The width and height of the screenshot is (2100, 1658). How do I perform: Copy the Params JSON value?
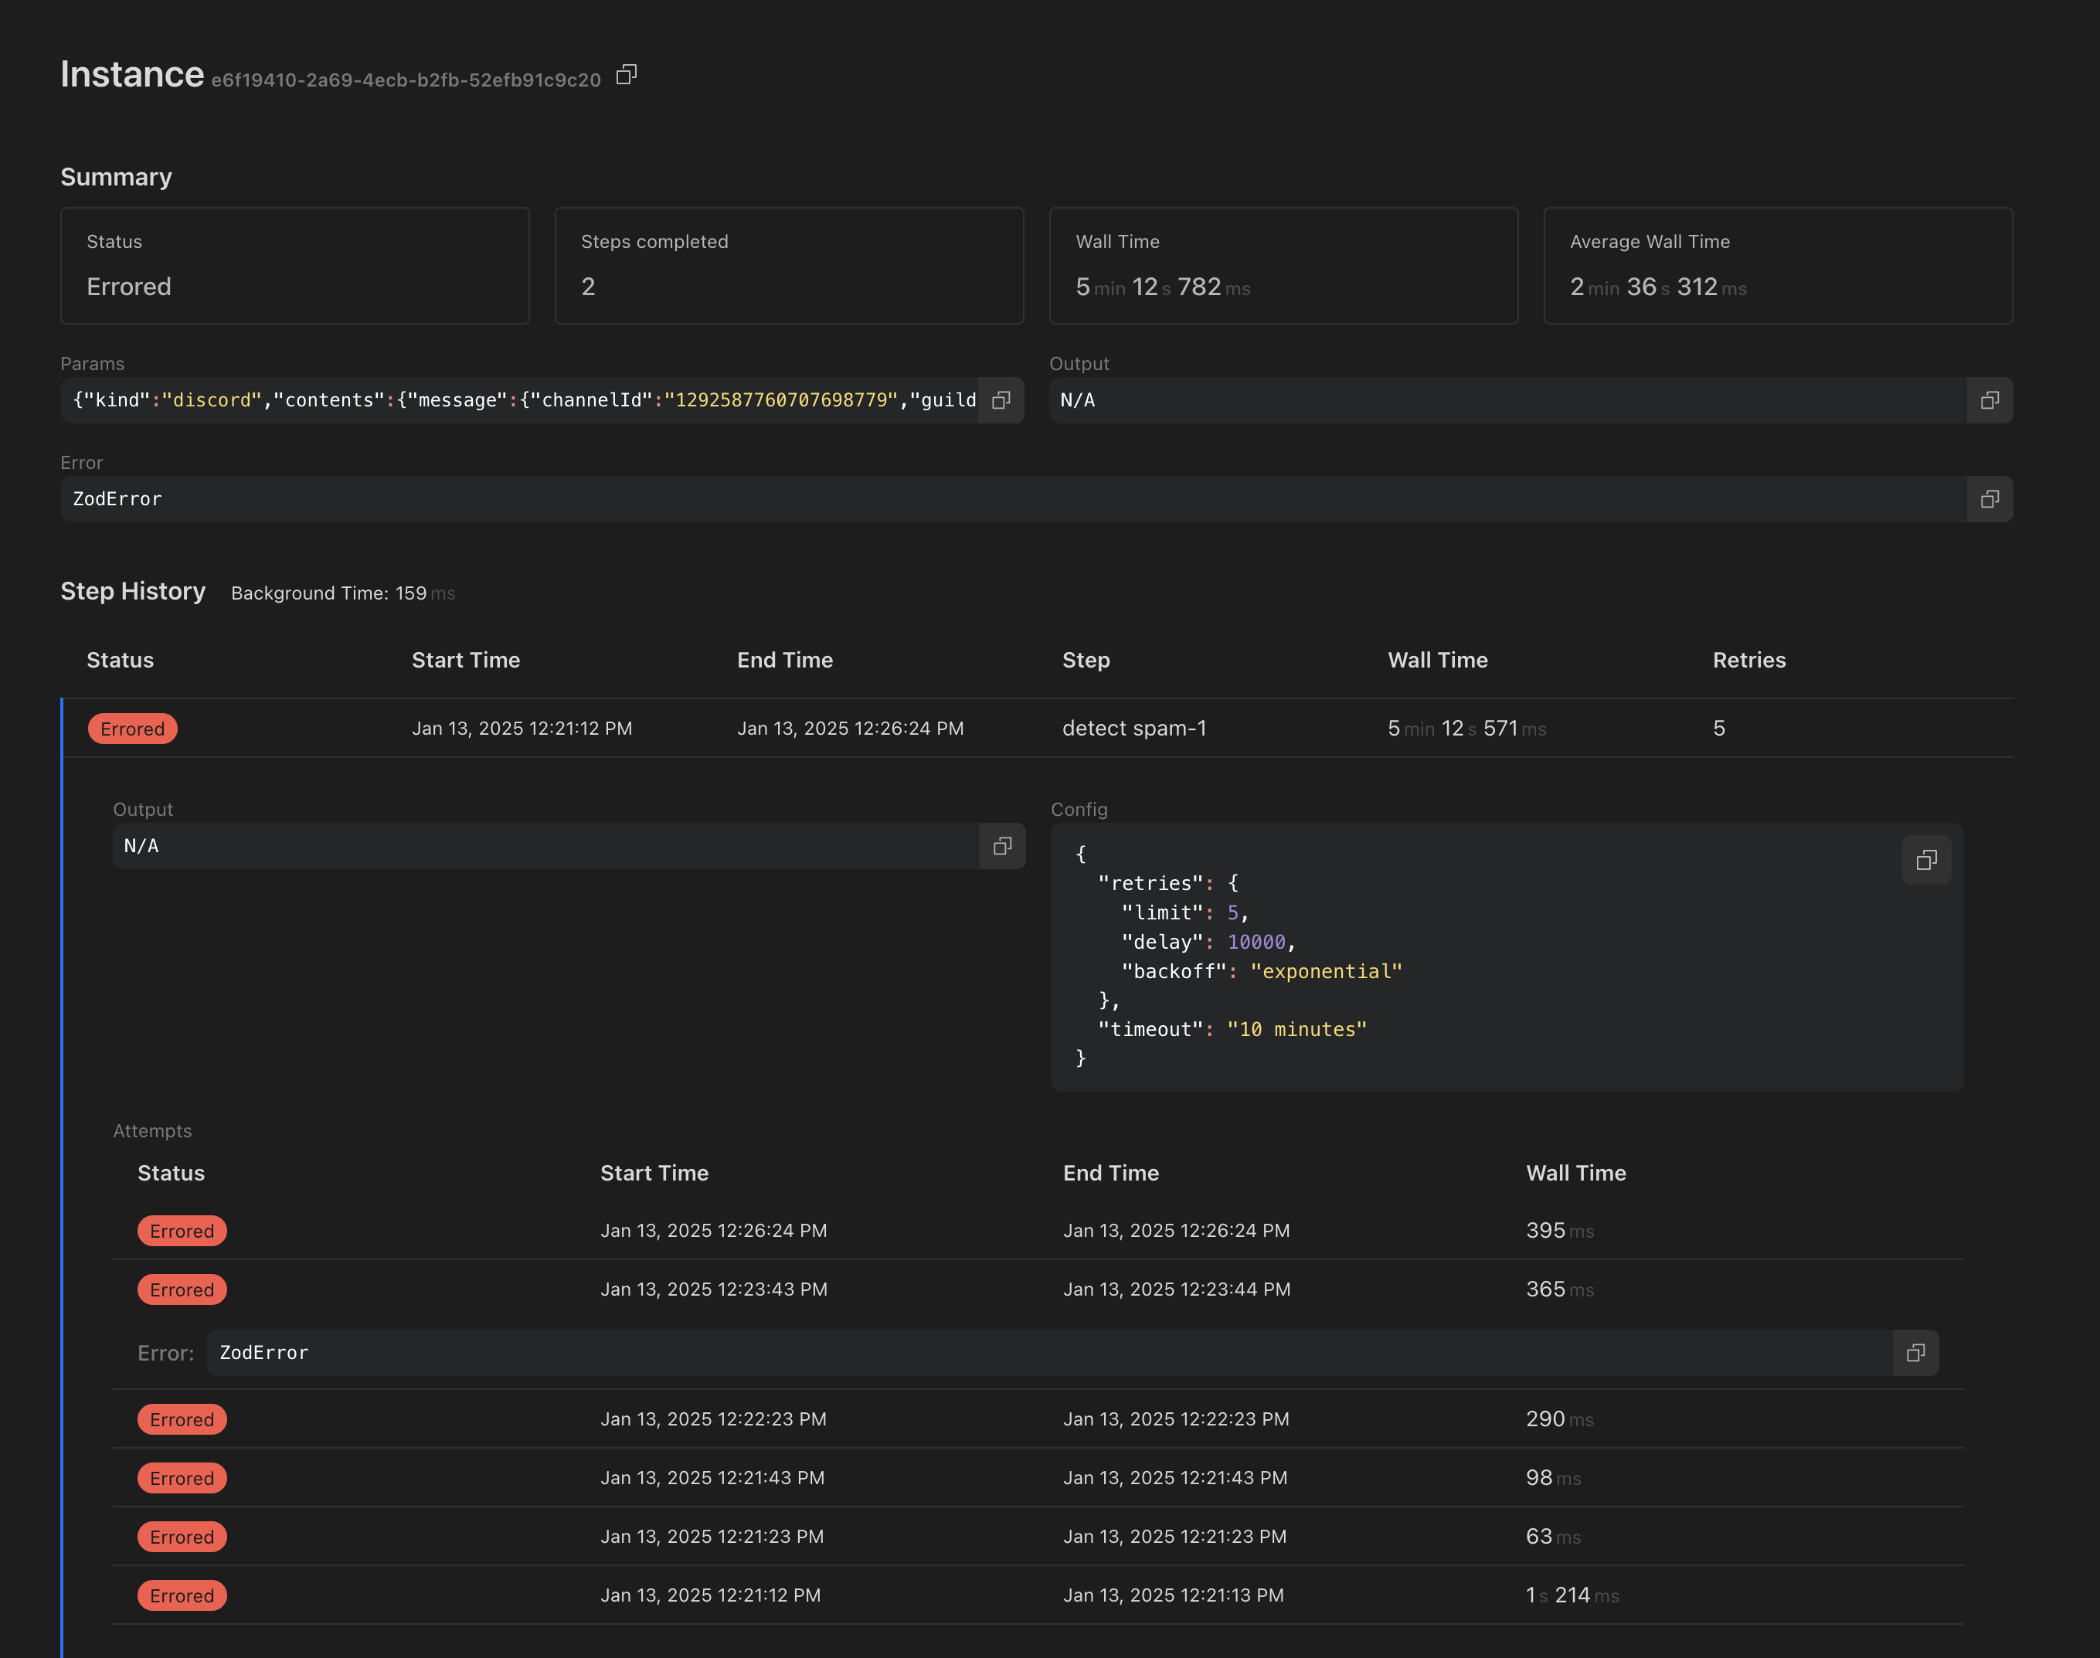(1001, 400)
